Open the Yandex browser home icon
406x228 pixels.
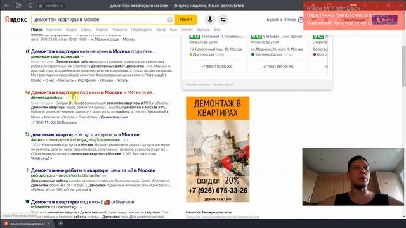pos(18,6)
